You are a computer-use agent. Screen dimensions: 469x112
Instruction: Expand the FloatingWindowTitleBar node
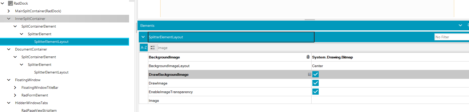coord(15,88)
